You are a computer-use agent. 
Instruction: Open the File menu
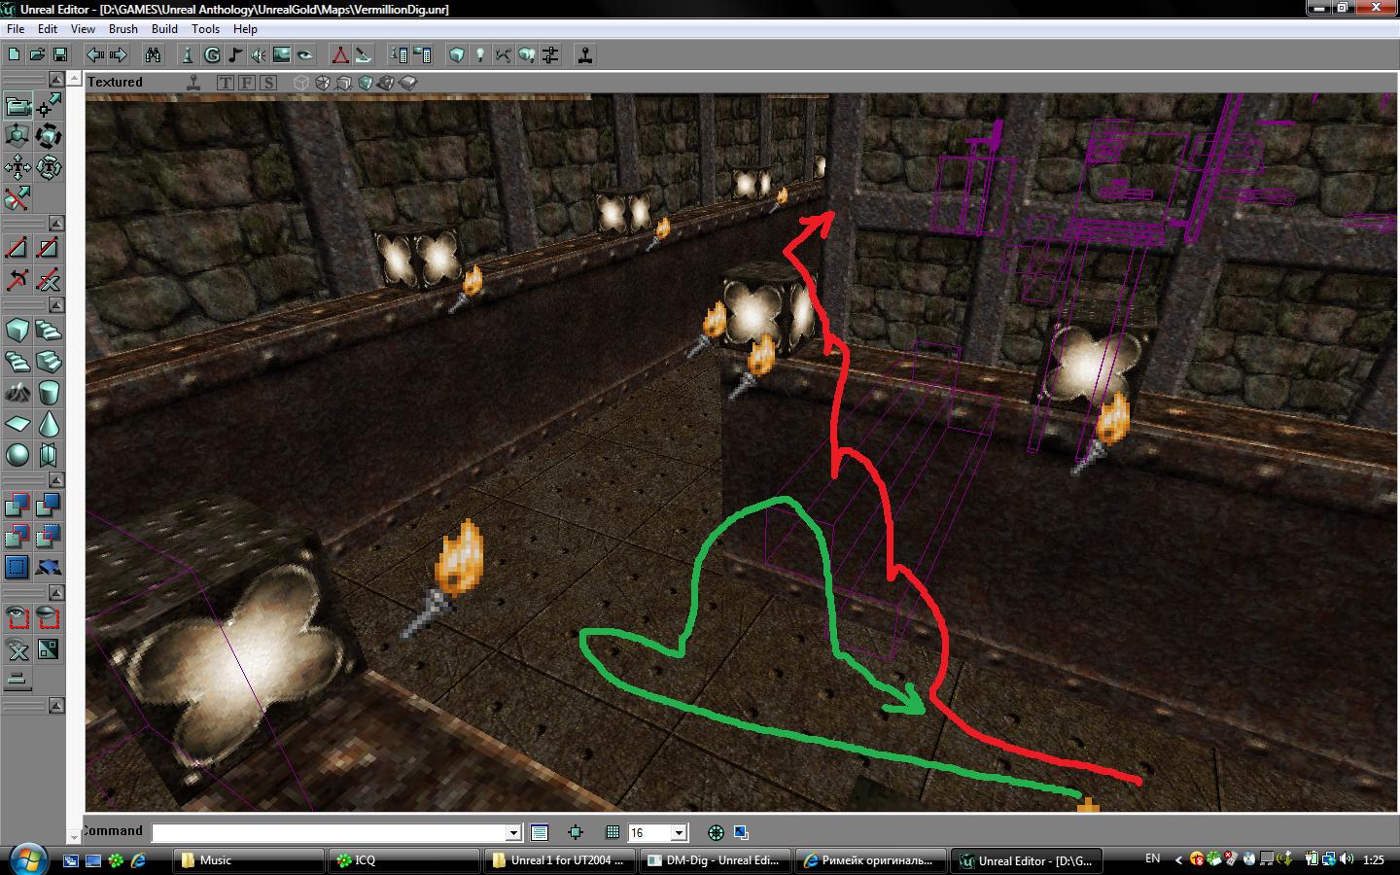tap(16, 29)
